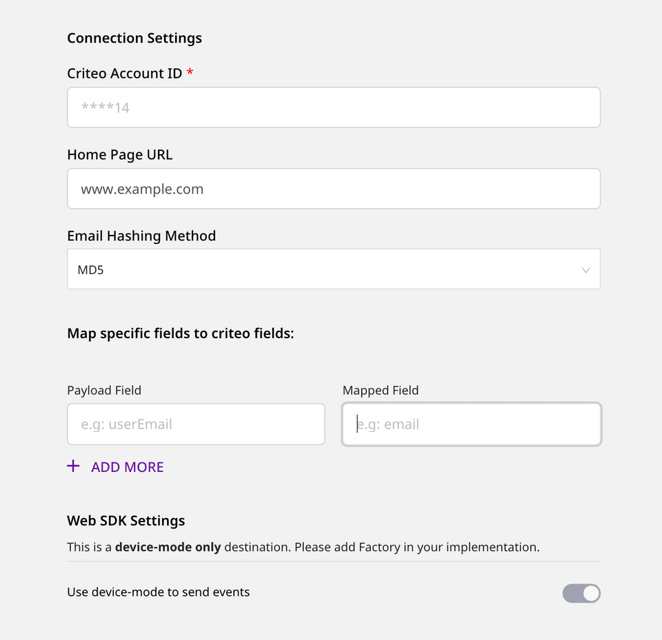Click the Mapped Field text box

click(472, 424)
